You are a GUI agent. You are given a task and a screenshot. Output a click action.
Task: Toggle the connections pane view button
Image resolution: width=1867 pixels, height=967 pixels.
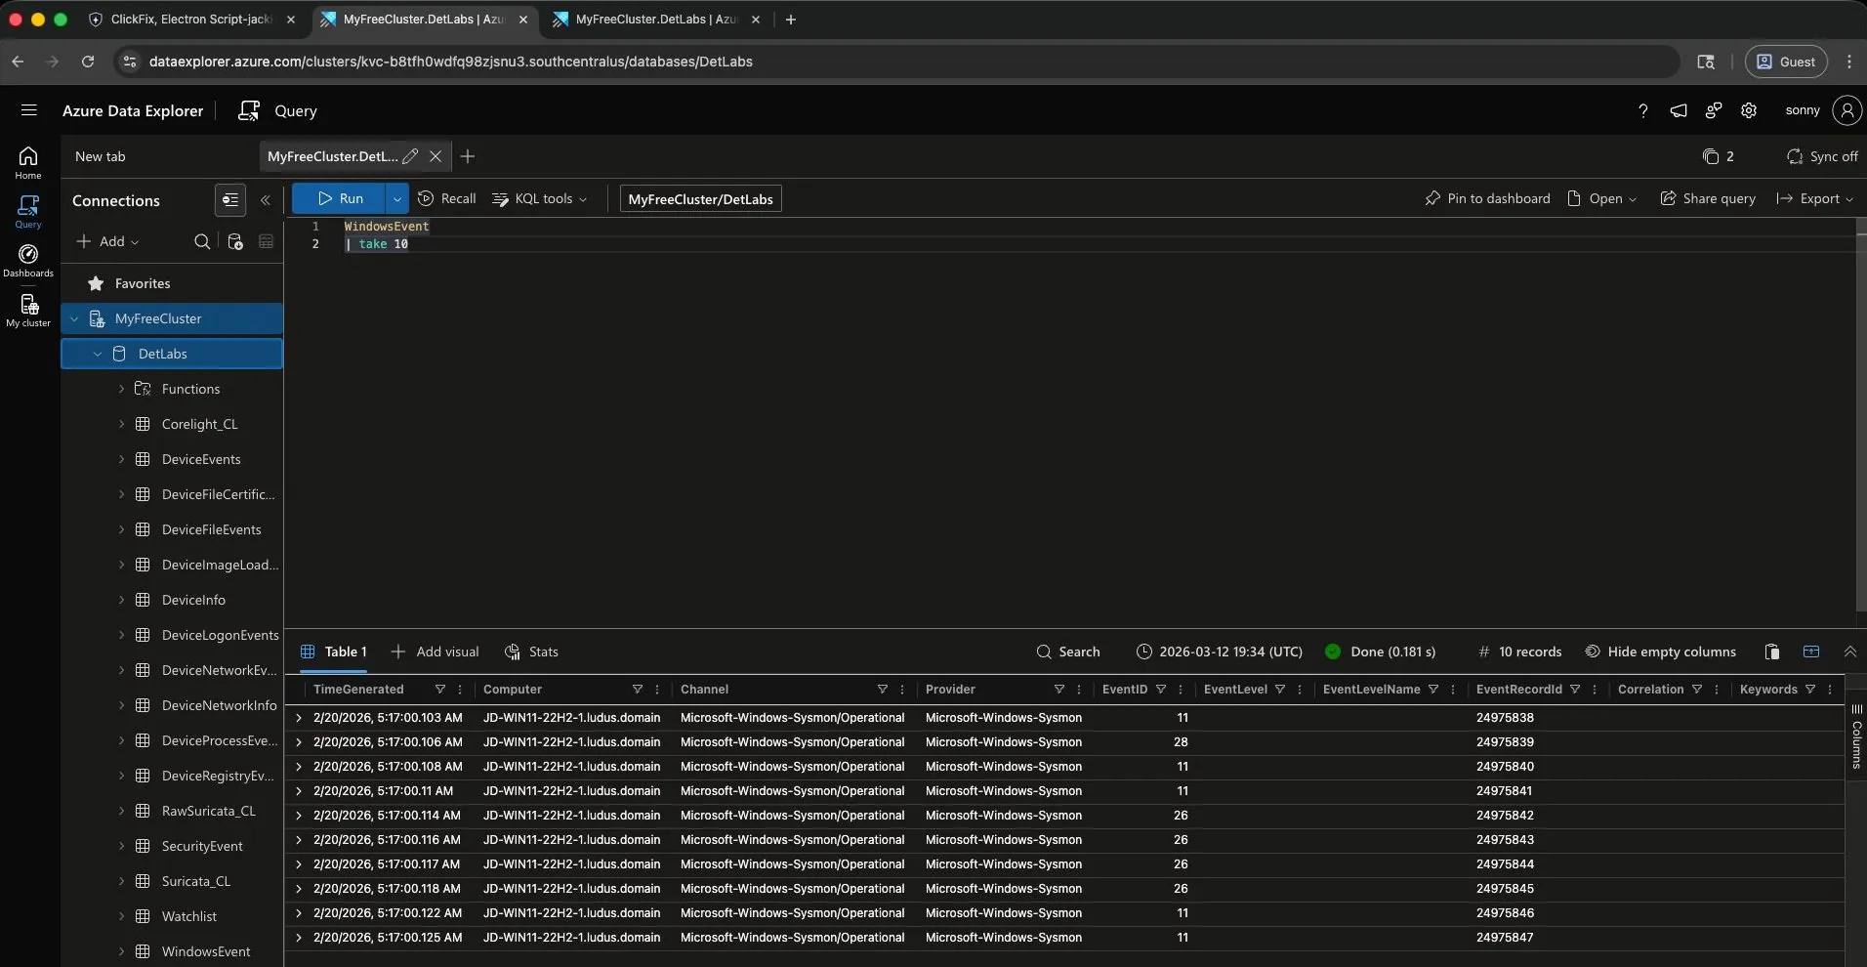click(230, 200)
